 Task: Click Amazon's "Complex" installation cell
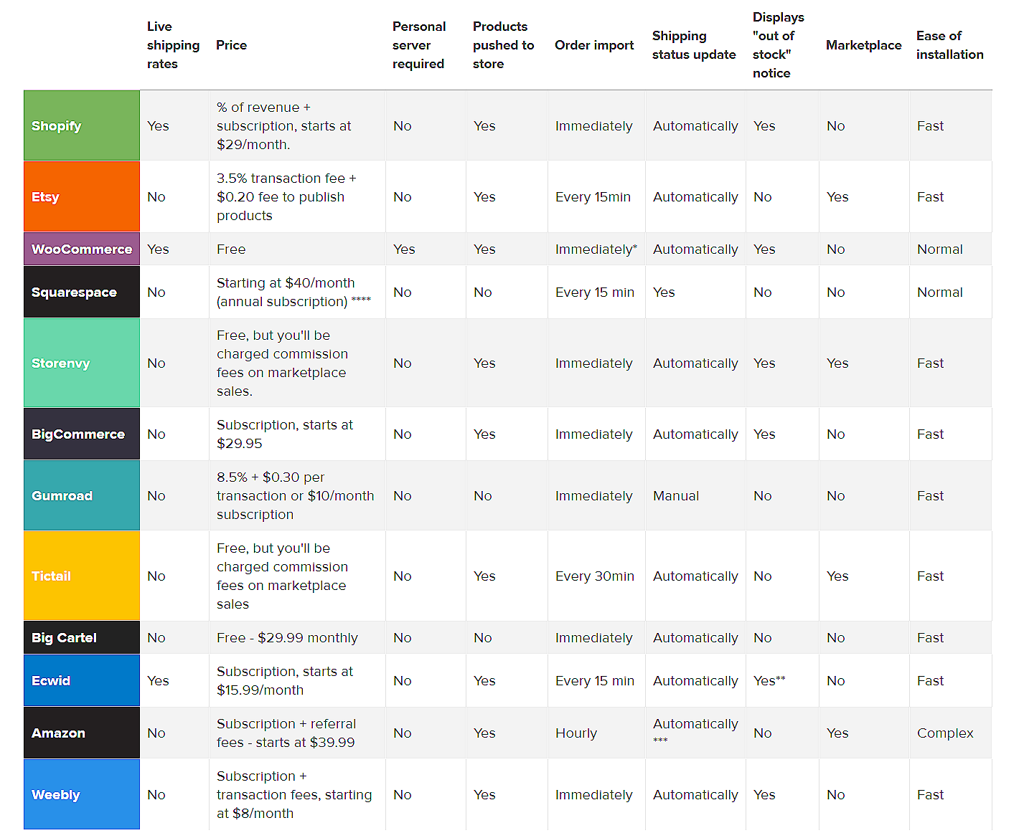point(945,733)
